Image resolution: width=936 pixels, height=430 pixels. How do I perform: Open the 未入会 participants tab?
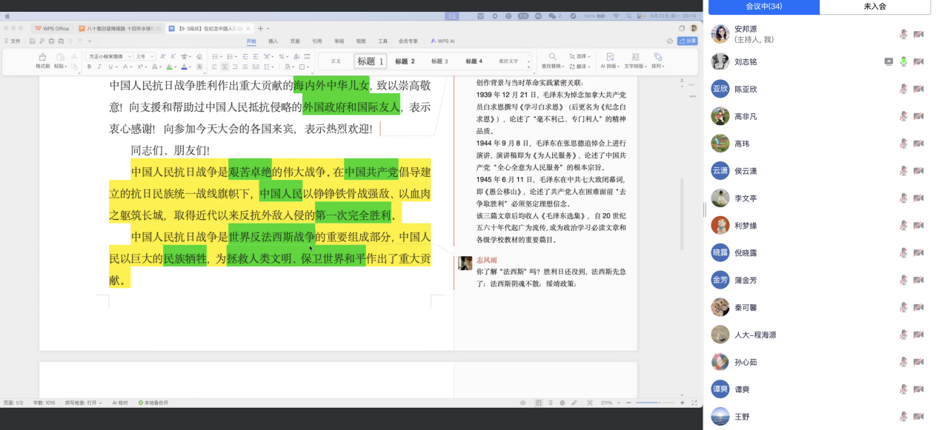pos(874,7)
